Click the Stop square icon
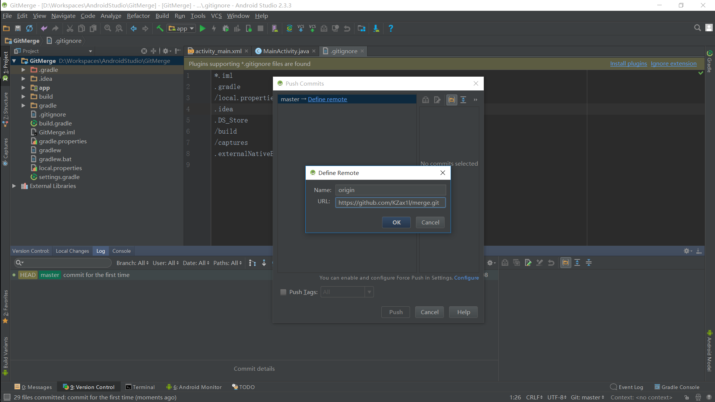 (260, 28)
